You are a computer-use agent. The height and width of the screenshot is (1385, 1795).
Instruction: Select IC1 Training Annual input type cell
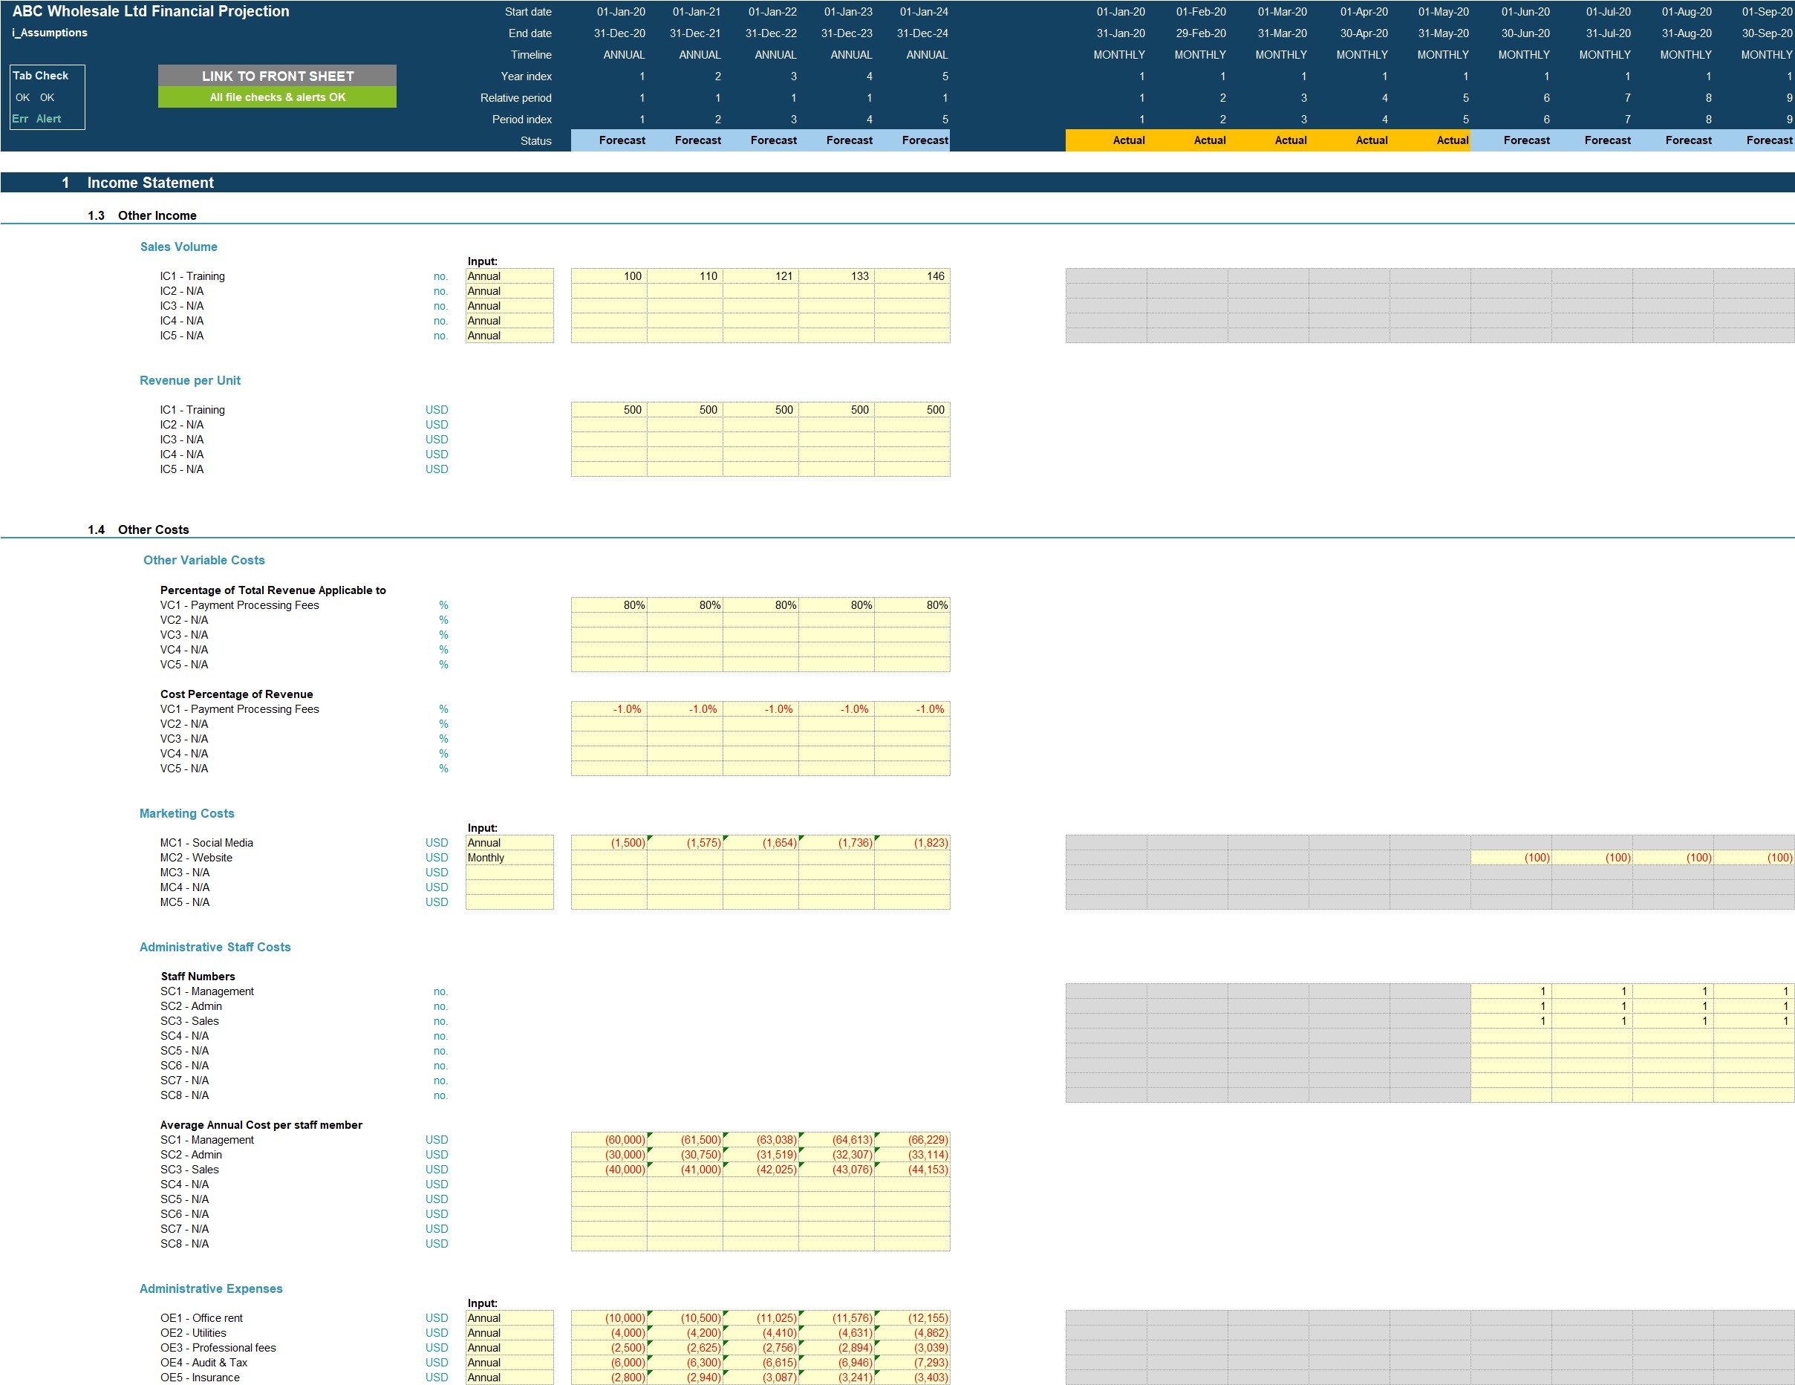[509, 276]
